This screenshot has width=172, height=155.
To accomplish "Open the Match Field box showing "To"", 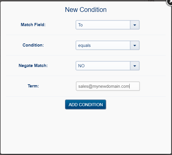I will pos(103,25).
